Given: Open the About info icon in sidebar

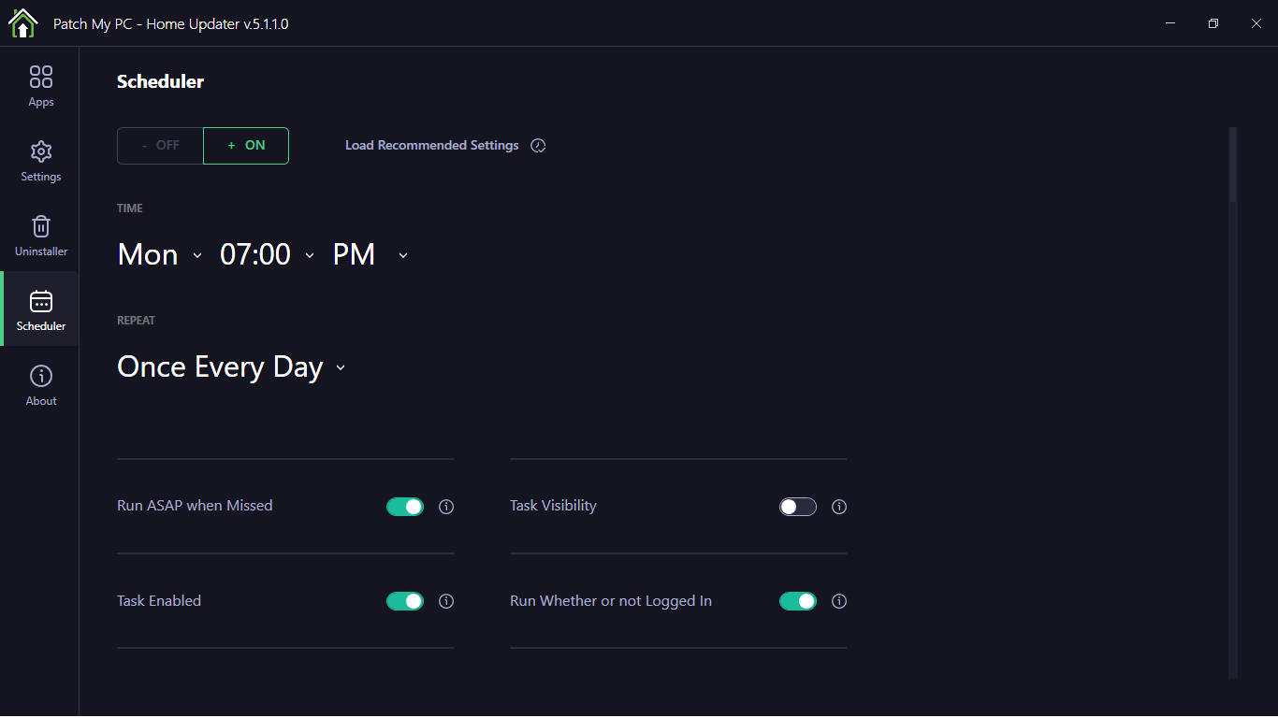Looking at the screenshot, I should pyautogui.click(x=41, y=376).
